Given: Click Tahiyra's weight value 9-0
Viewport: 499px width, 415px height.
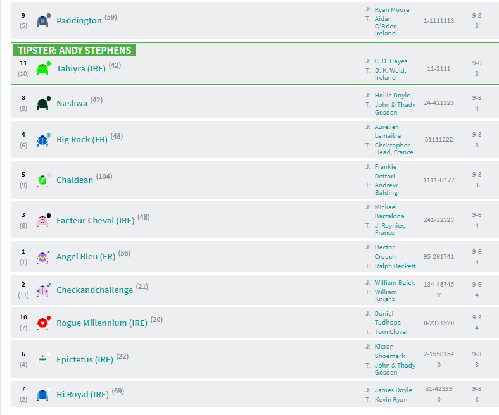Looking at the screenshot, I should (x=477, y=63).
